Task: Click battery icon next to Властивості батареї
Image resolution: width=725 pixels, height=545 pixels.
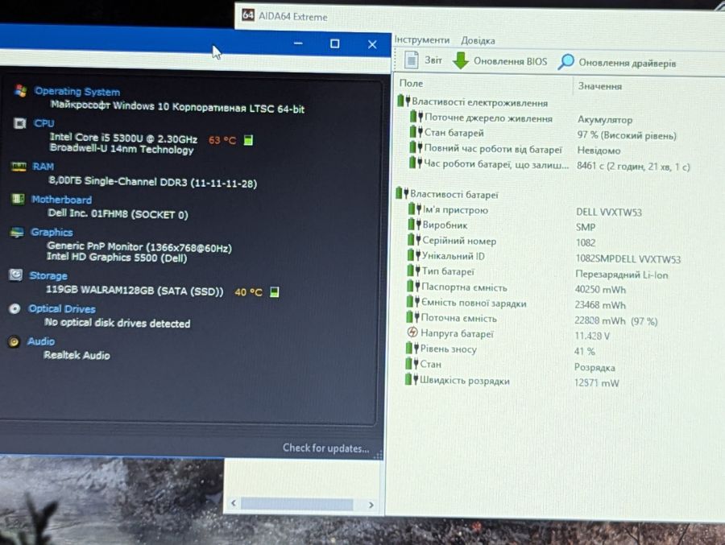Action: 402,192
